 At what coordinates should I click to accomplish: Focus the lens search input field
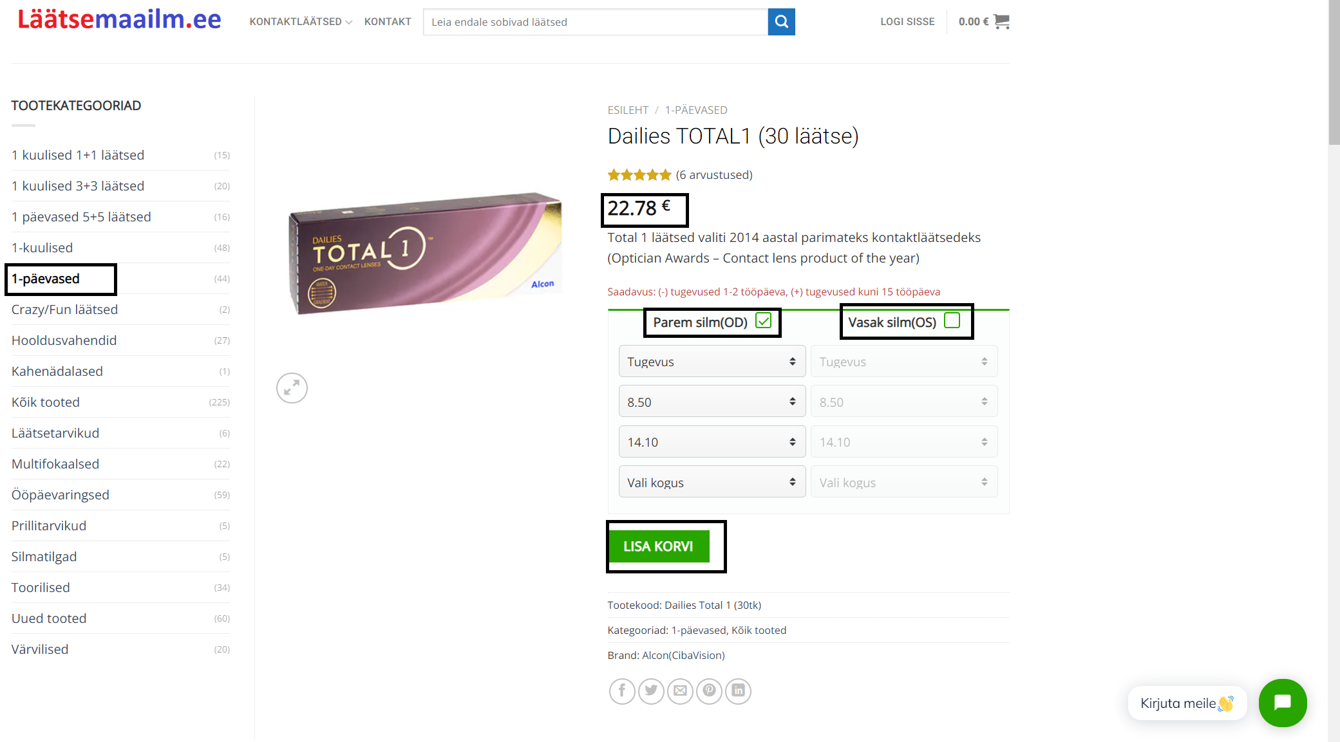click(x=596, y=22)
